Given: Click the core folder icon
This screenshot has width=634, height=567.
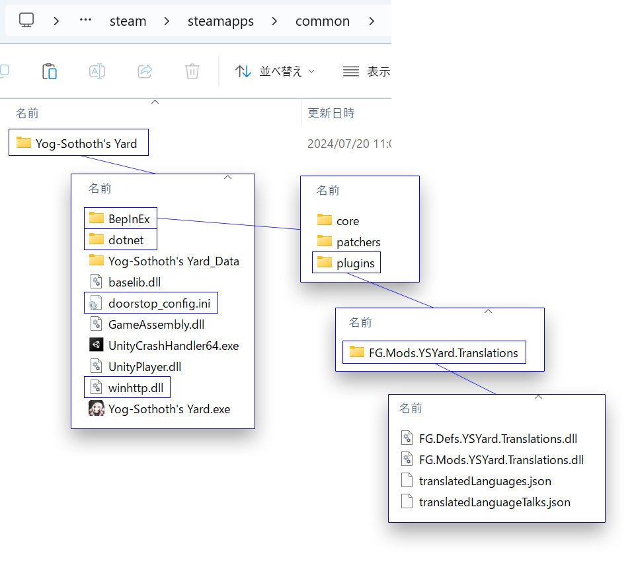Looking at the screenshot, I should click(x=325, y=220).
